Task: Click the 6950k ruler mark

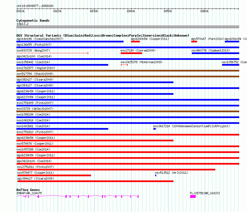Action: click(x=168, y=11)
